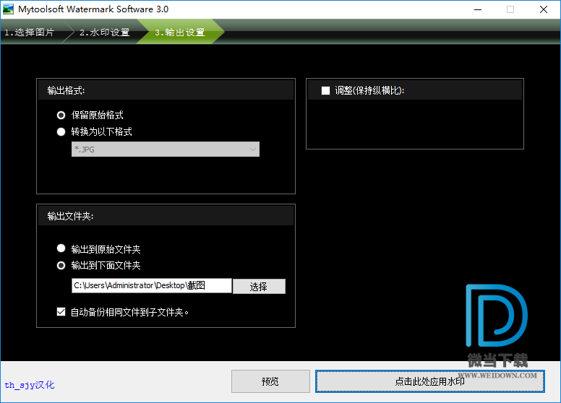The image size is (561, 403).
Task: Open the *.JPG format dropdown
Action: (x=165, y=149)
